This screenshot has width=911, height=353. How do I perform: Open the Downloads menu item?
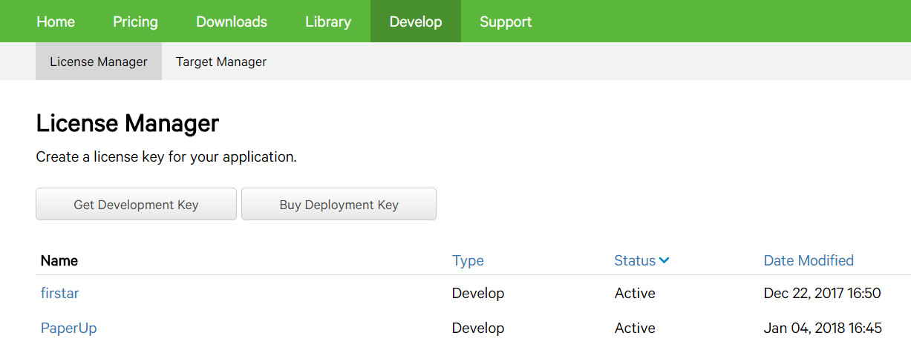click(x=232, y=22)
